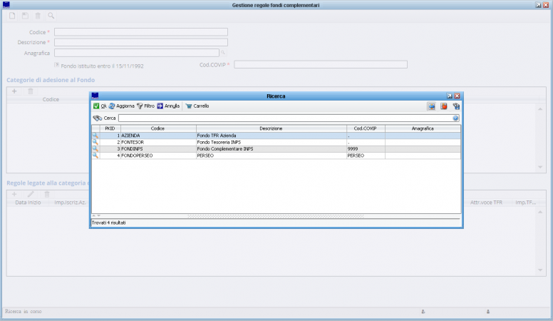Select the Fondo Complementare INPS row
This screenshot has width=553, height=321.
pos(271,148)
